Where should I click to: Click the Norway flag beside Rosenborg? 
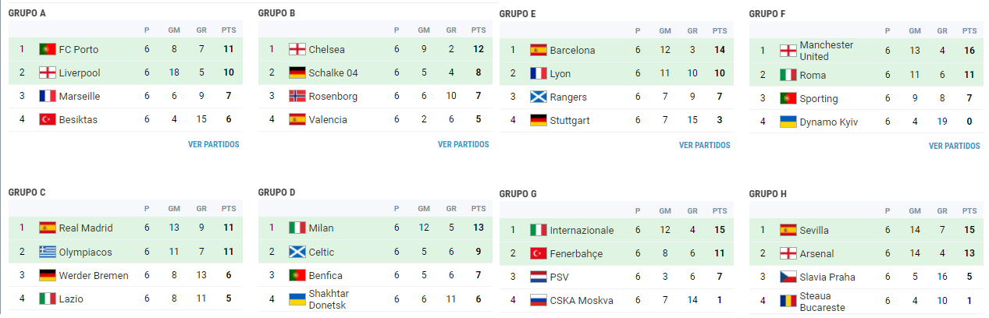tap(297, 96)
